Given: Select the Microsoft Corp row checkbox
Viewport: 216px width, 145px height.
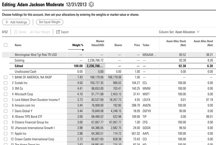Looking at the screenshot, I should (x=5, y=94).
